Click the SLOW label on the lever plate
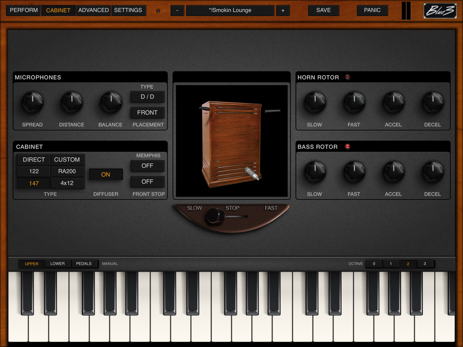 194,208
